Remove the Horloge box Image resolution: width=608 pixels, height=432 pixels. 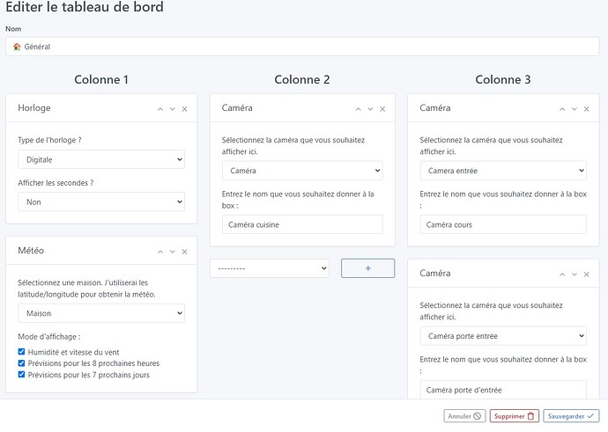[x=184, y=109]
